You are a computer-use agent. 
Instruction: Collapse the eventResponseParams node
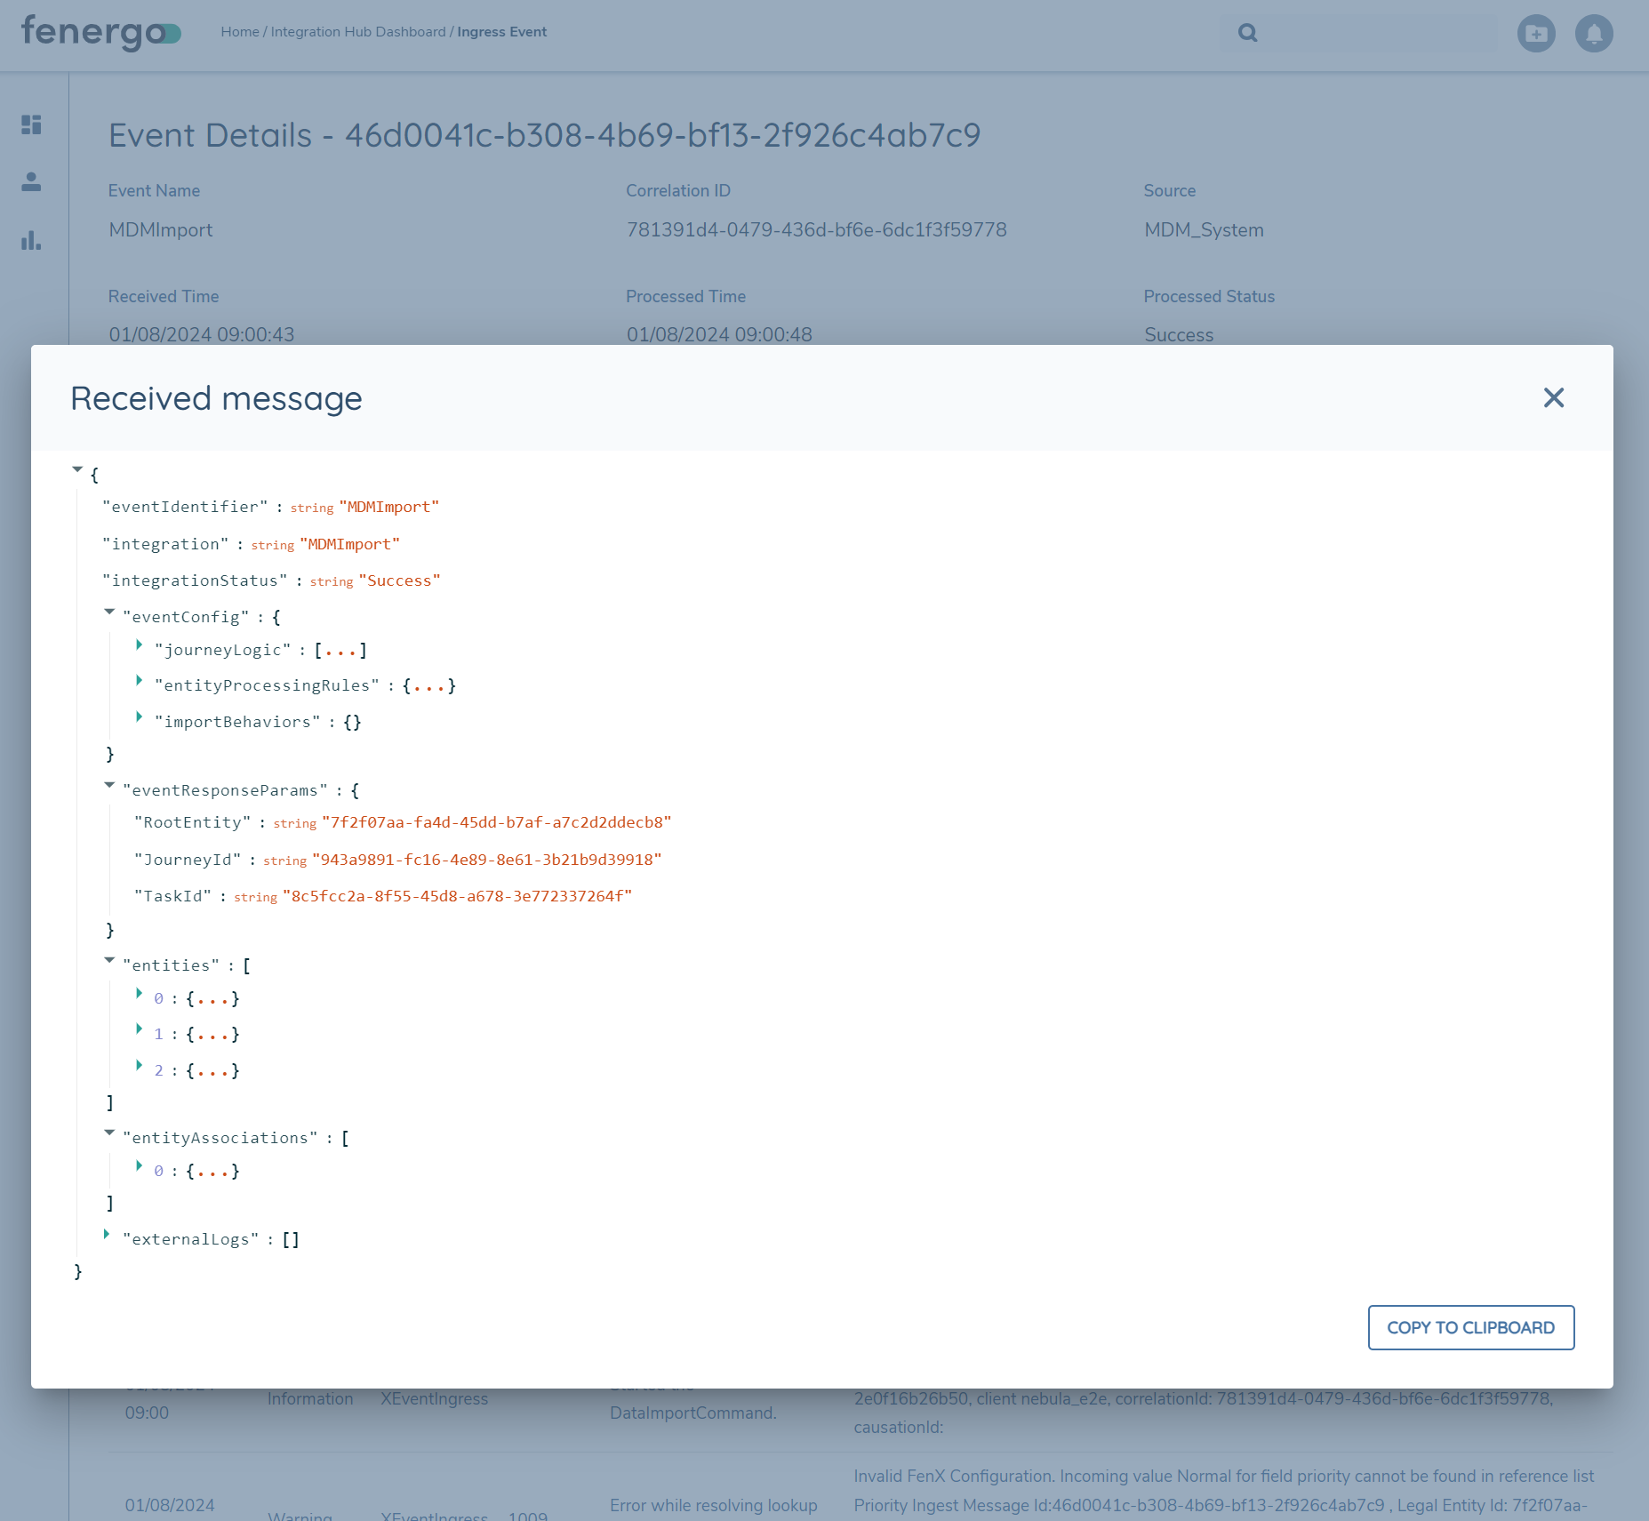109,785
